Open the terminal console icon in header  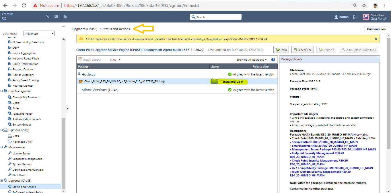pos(57,17)
